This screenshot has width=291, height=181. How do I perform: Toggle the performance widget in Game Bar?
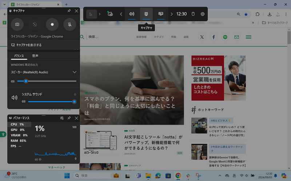160,14
